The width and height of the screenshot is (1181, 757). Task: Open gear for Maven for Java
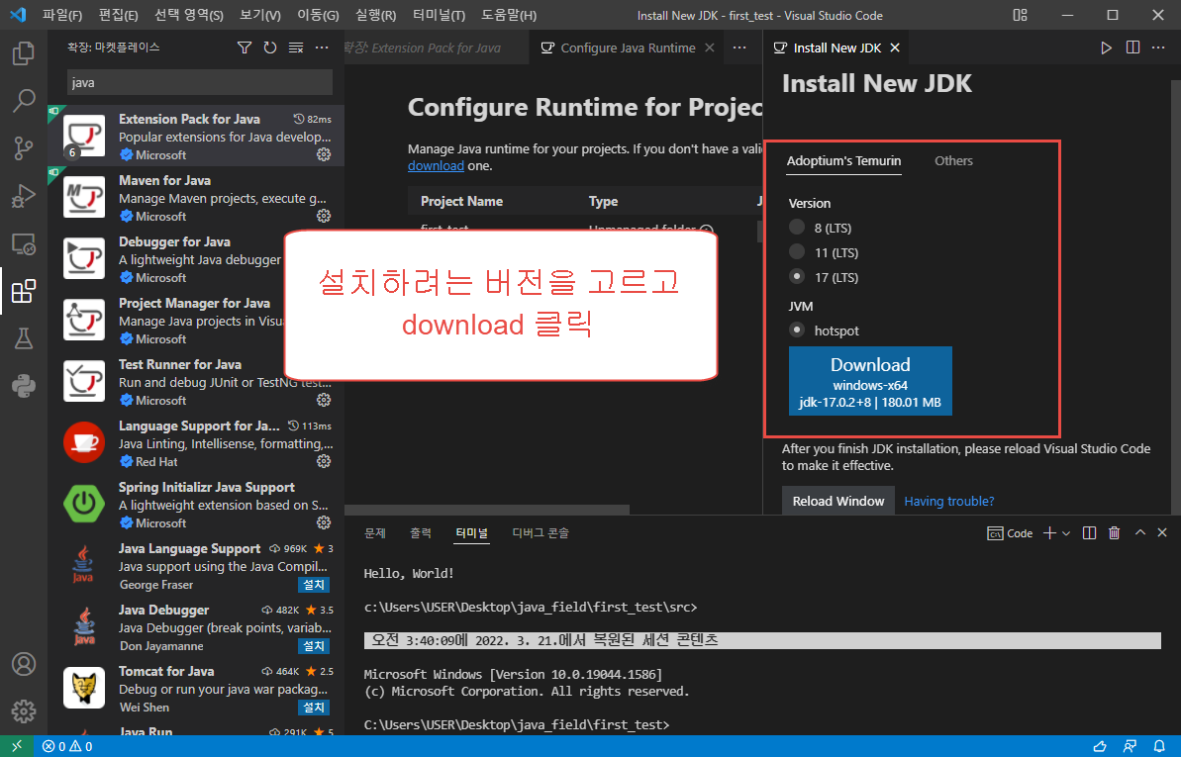click(324, 216)
